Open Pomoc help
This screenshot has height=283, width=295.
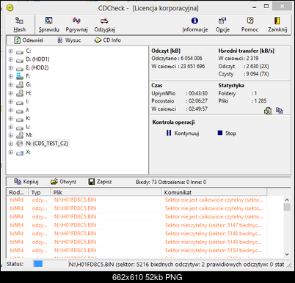click(250, 24)
